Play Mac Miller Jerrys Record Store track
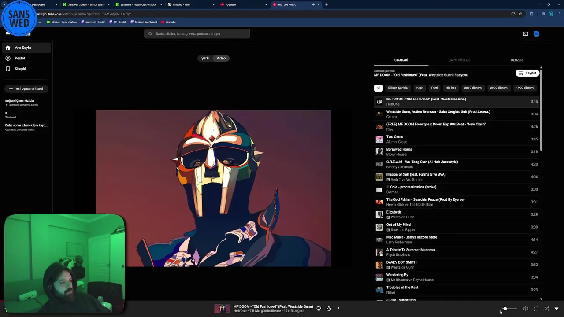564x317 pixels. pyautogui.click(x=457, y=240)
